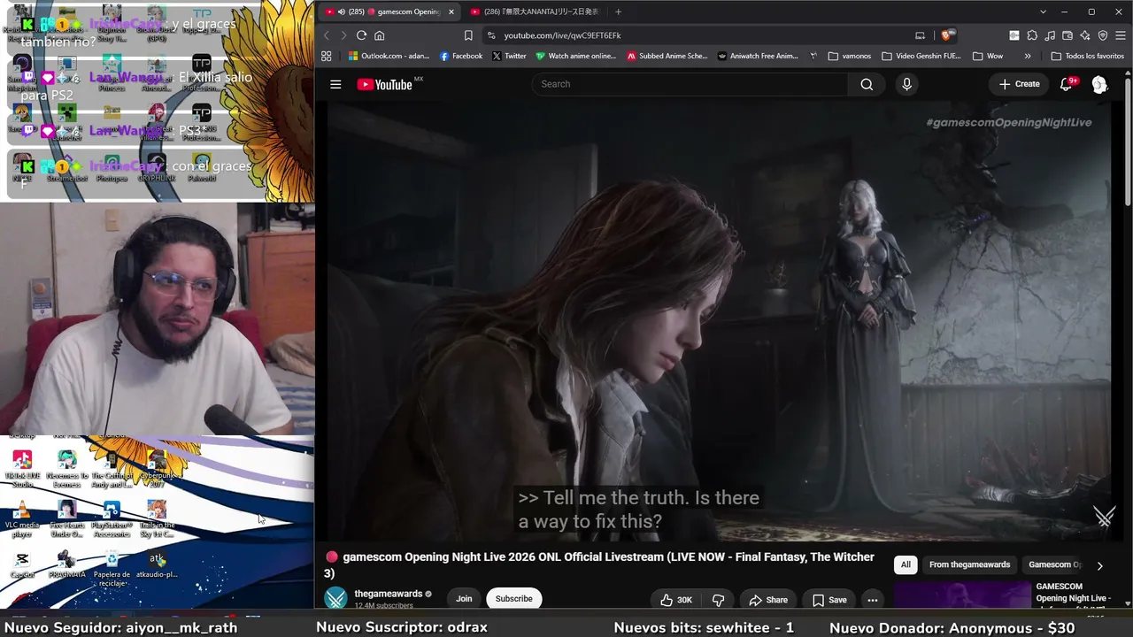The height and width of the screenshot is (637, 1133).
Task: Show more filter chips with the right arrow
Action: click(1100, 565)
